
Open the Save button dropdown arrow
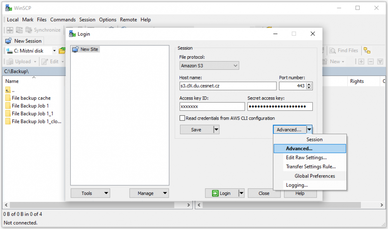[x=217, y=130]
